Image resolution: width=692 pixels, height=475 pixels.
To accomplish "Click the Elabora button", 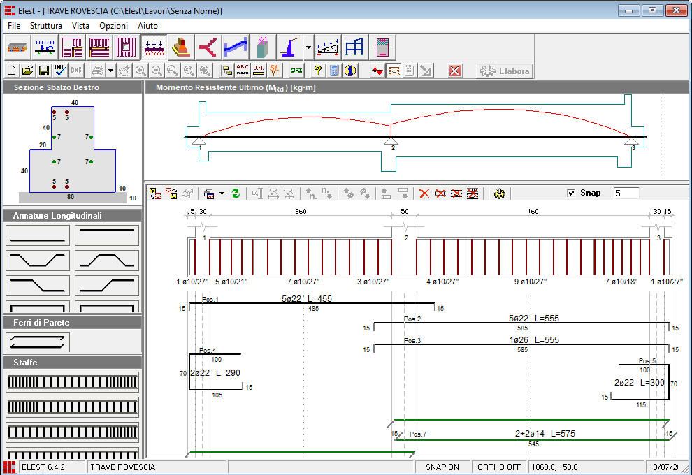I will [x=505, y=71].
